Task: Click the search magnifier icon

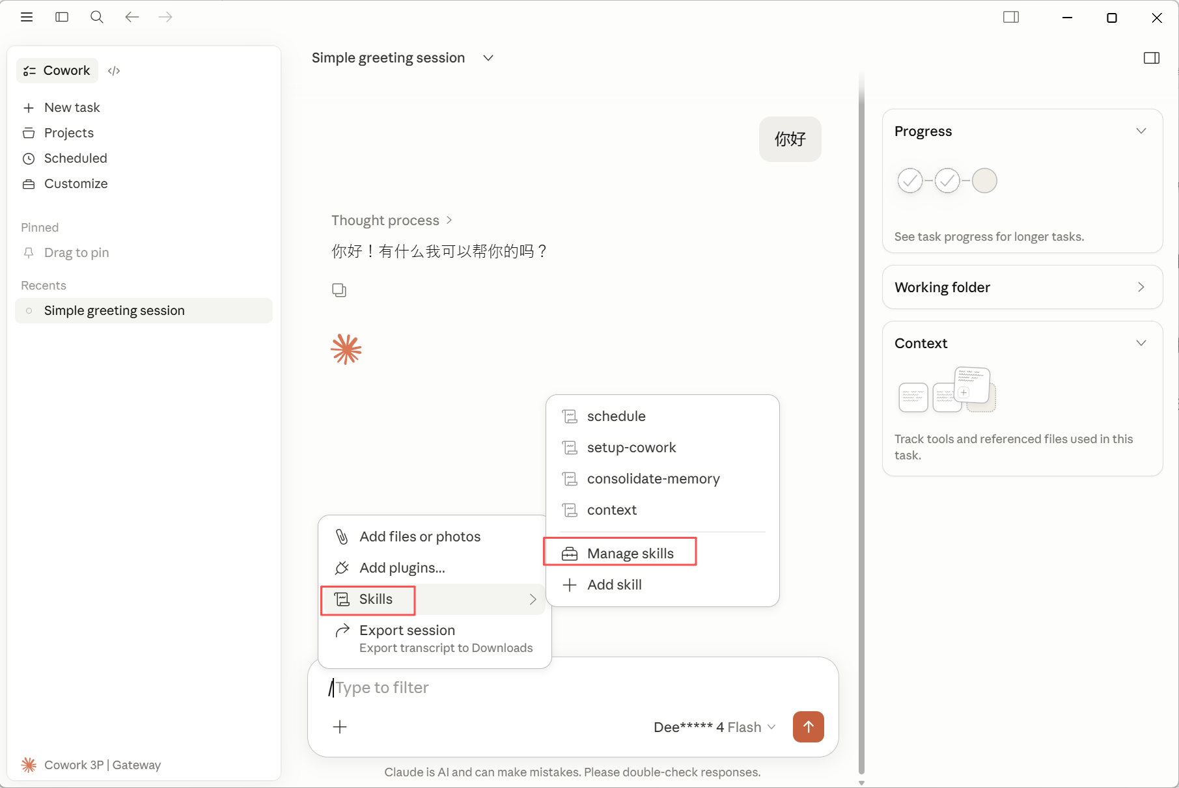Action: pos(97,17)
